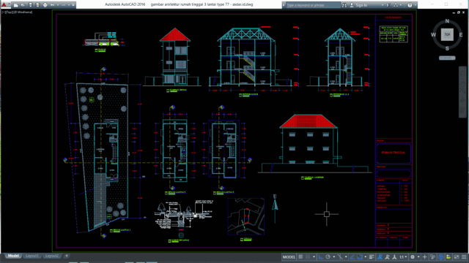Open the AutoCAD application menu logo
Image resolution: width=469 pixels, height=263 pixels.
point(4,5)
